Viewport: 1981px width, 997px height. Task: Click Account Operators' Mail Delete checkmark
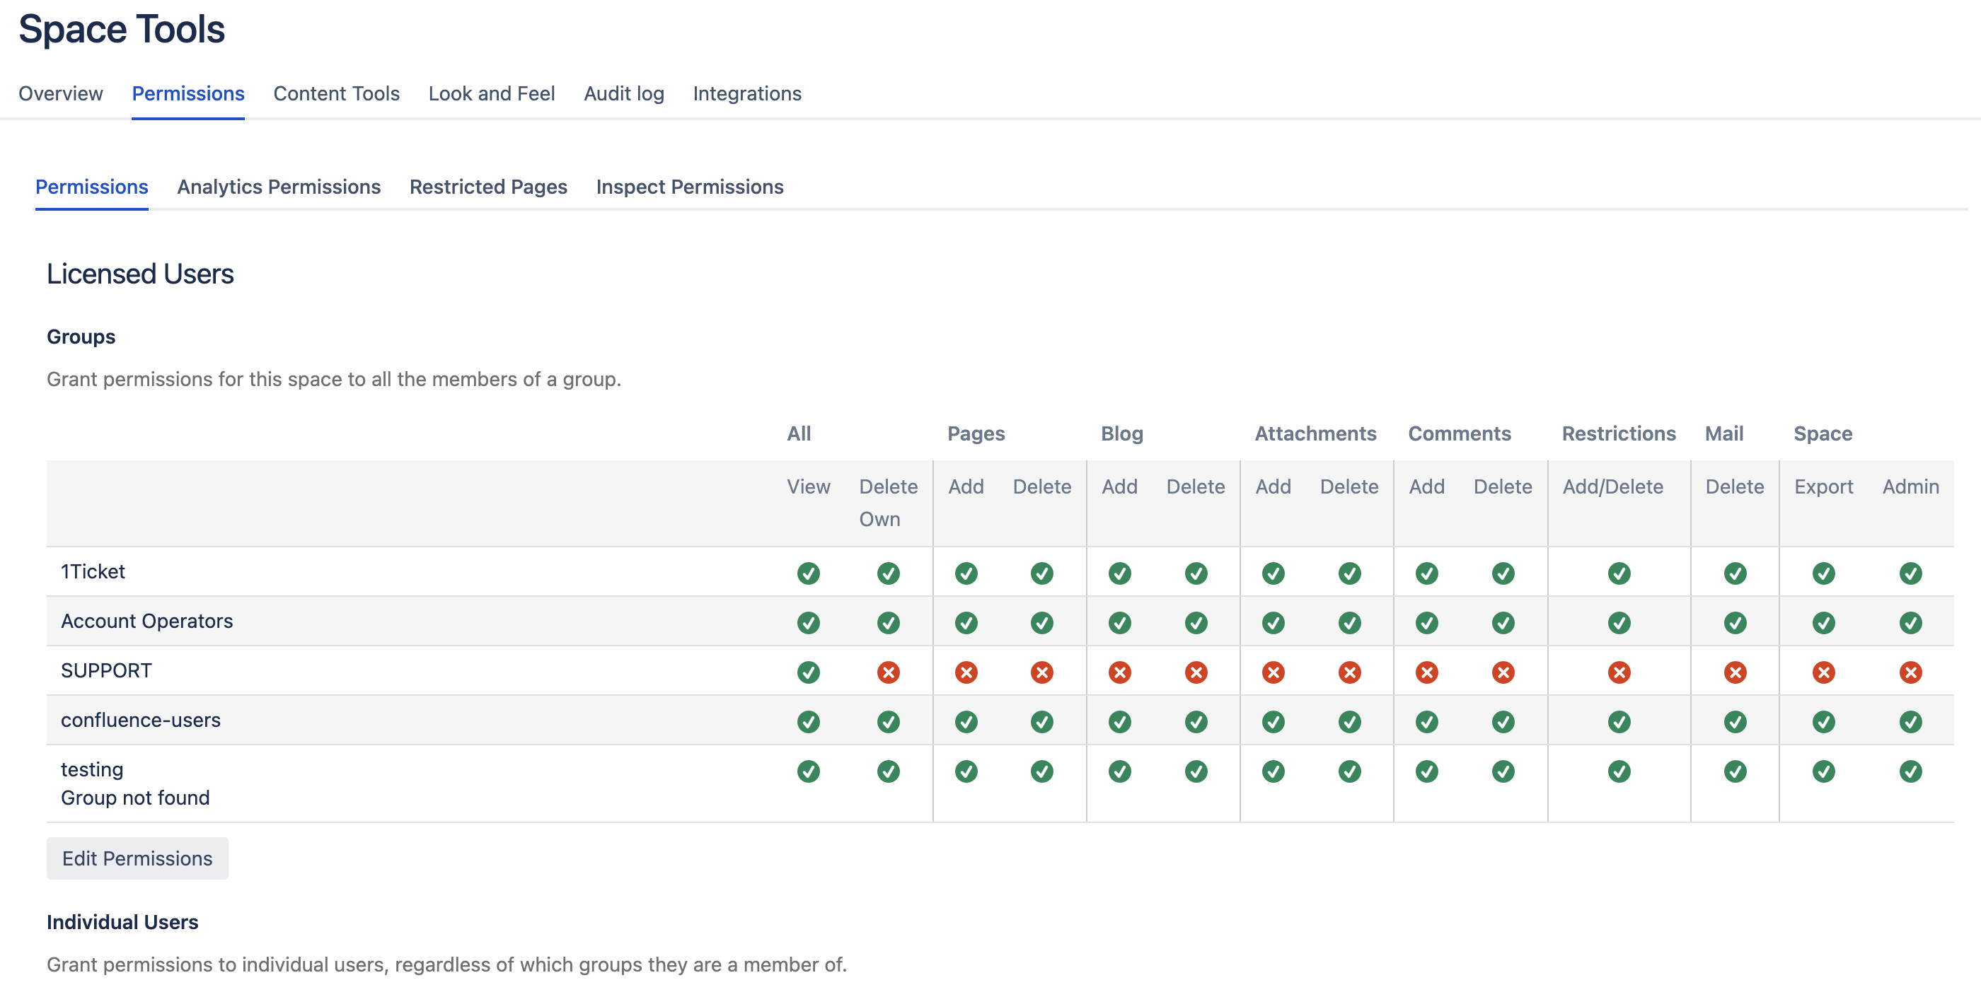(1734, 623)
